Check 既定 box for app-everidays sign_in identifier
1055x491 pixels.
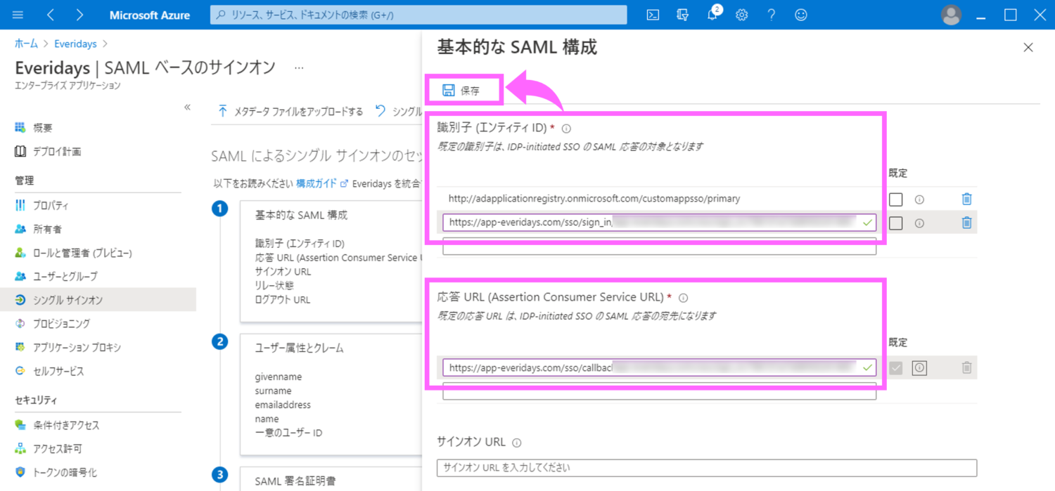point(895,223)
